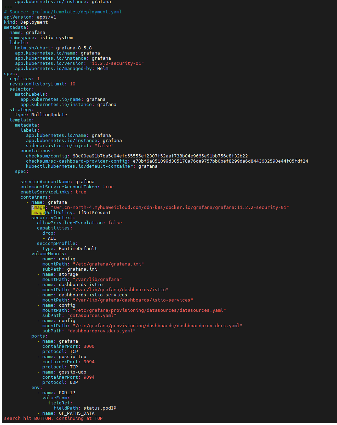Select 'automountServiceAccountToken: true'
The height and width of the screenshot is (425, 337).
pyautogui.click(x=67, y=187)
